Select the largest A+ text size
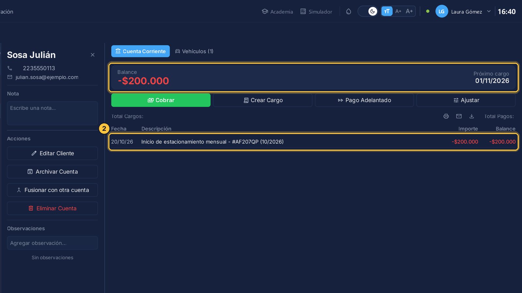This screenshot has width=522, height=293. click(x=409, y=11)
